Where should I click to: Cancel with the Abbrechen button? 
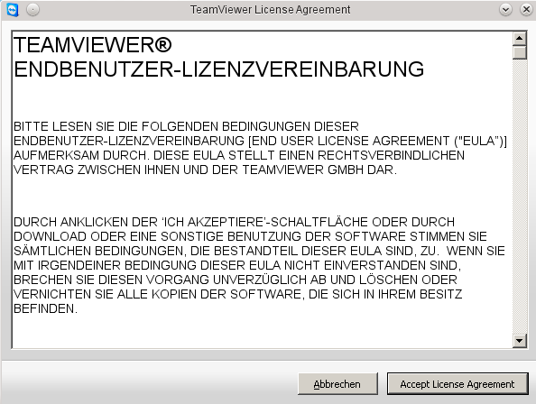337,384
